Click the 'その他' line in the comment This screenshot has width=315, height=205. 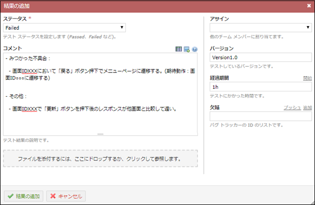[x=16, y=96]
